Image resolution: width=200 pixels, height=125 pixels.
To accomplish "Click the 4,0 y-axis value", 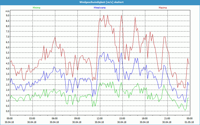I will 8,68.
